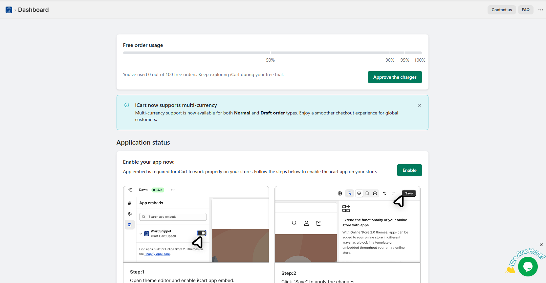The height and width of the screenshot is (283, 546).
Task: Click Contact us button
Action: [501, 10]
